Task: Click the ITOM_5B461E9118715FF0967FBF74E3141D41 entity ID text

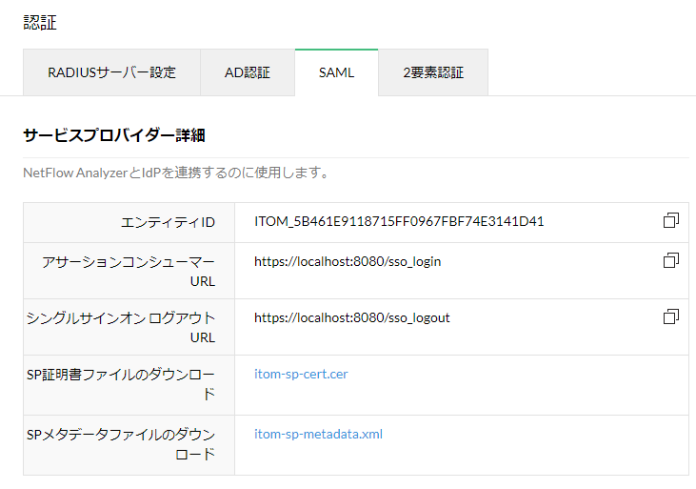Action: click(399, 222)
